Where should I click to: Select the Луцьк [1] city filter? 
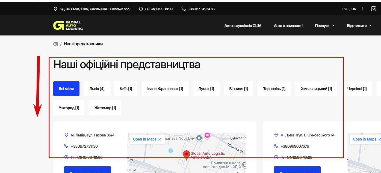(x=206, y=89)
